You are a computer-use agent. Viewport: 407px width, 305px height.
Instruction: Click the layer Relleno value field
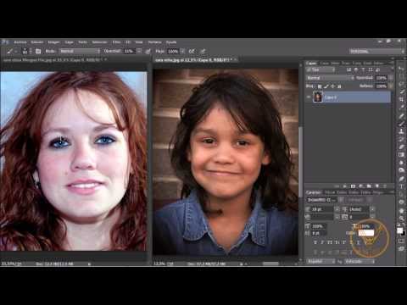tap(382, 86)
